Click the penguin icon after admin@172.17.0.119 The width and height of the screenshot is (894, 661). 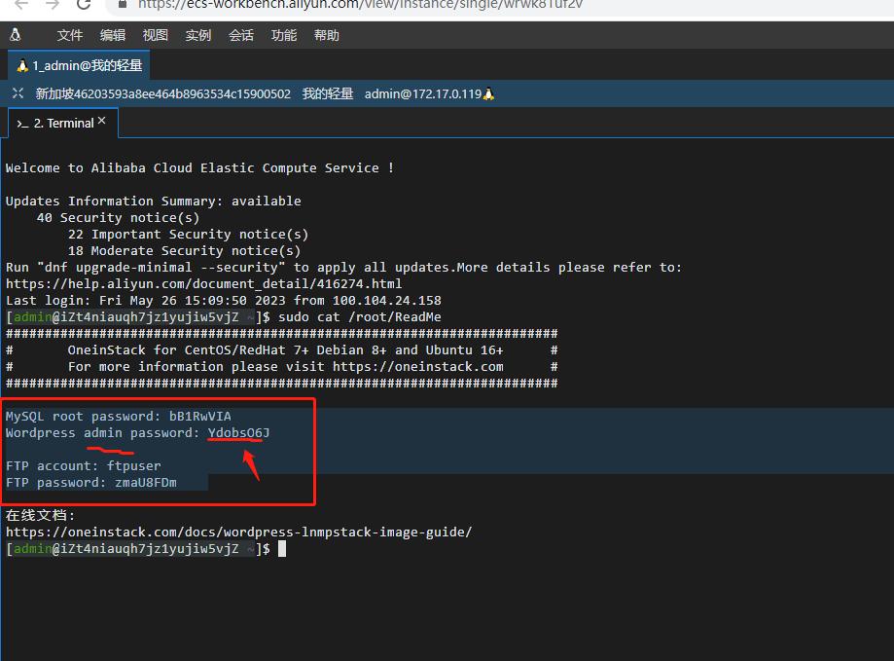coord(488,94)
